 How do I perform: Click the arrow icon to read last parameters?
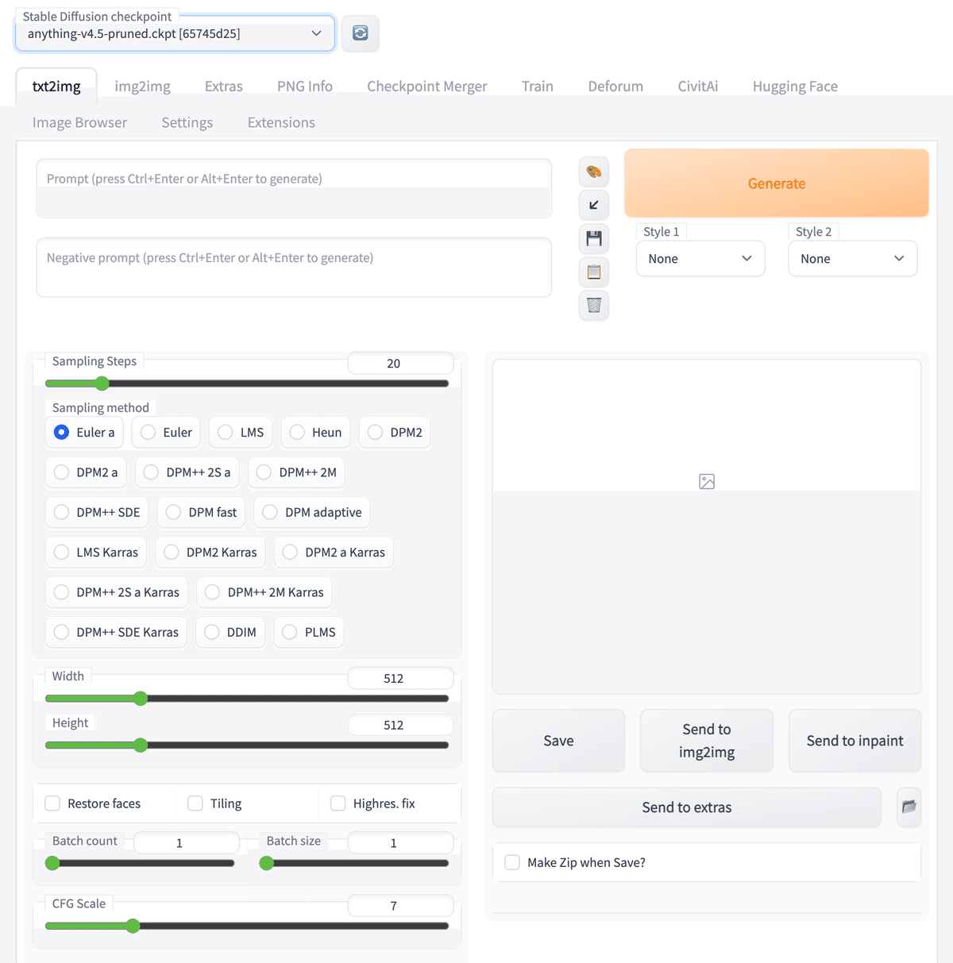pos(594,205)
